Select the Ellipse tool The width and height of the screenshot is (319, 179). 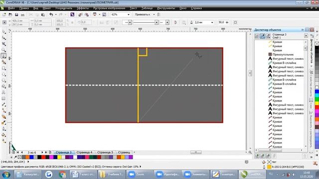3,74
